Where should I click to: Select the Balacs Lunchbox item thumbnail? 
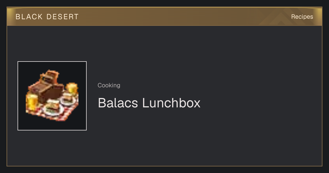(52, 96)
